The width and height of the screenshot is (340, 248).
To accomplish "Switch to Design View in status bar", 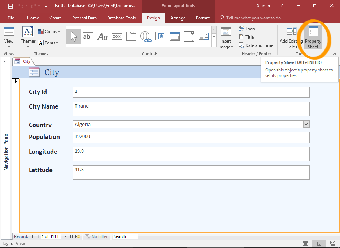I will click(x=332, y=244).
